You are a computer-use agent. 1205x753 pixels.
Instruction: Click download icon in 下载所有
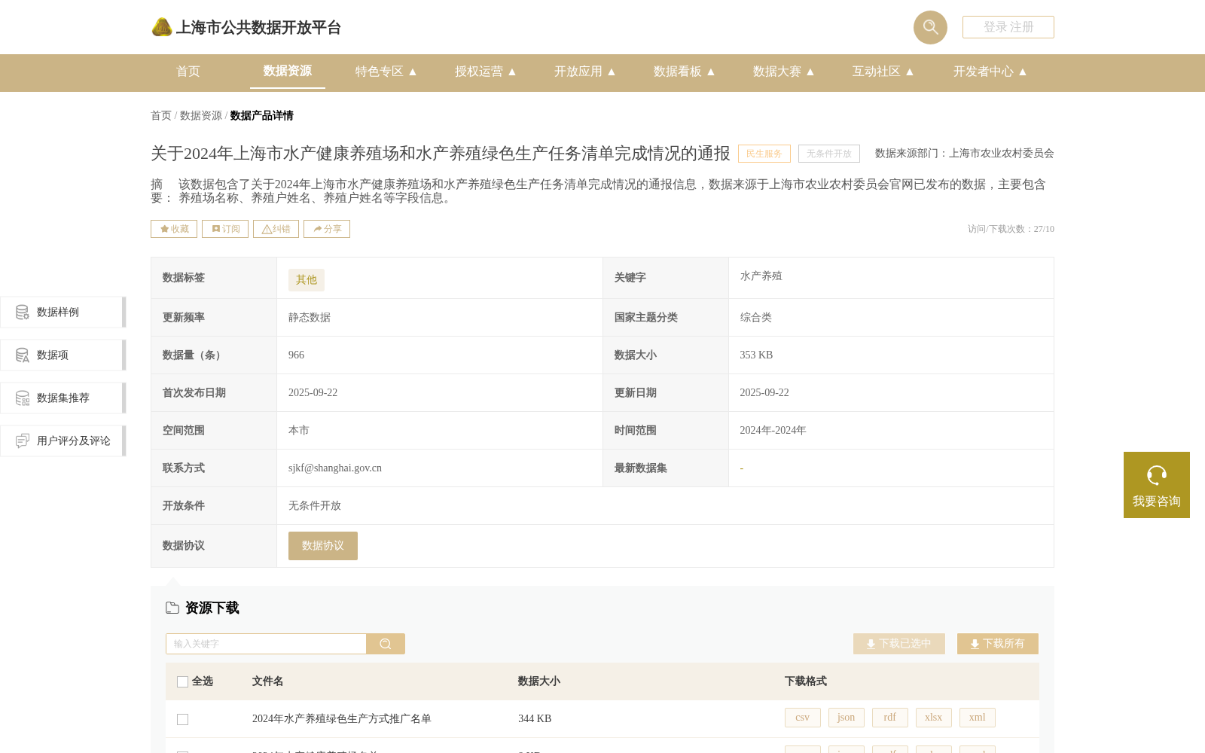(975, 644)
